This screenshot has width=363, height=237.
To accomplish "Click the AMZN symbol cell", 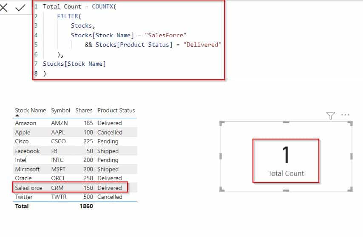I will [59, 123].
